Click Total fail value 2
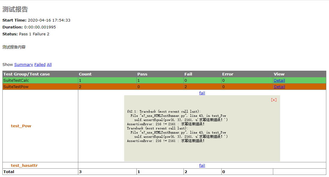This screenshot has height=177, width=329. click(x=186, y=172)
